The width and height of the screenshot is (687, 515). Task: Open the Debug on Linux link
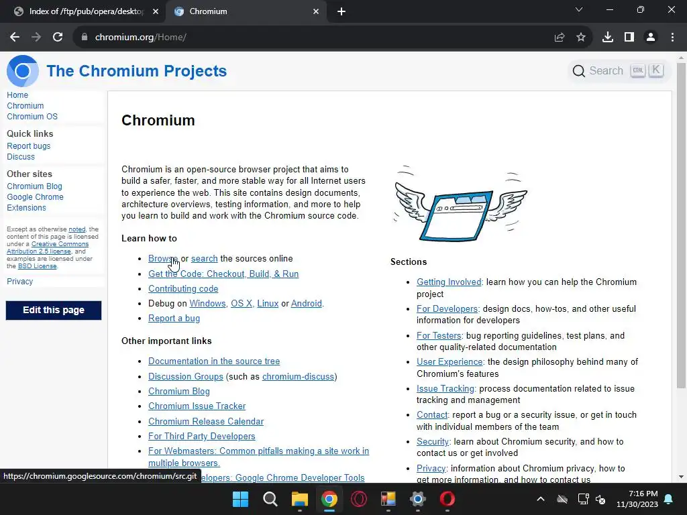point(268,304)
